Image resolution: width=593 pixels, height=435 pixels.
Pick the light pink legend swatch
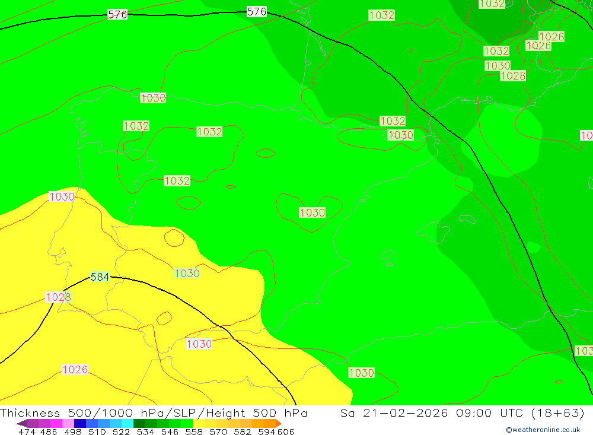point(68,423)
